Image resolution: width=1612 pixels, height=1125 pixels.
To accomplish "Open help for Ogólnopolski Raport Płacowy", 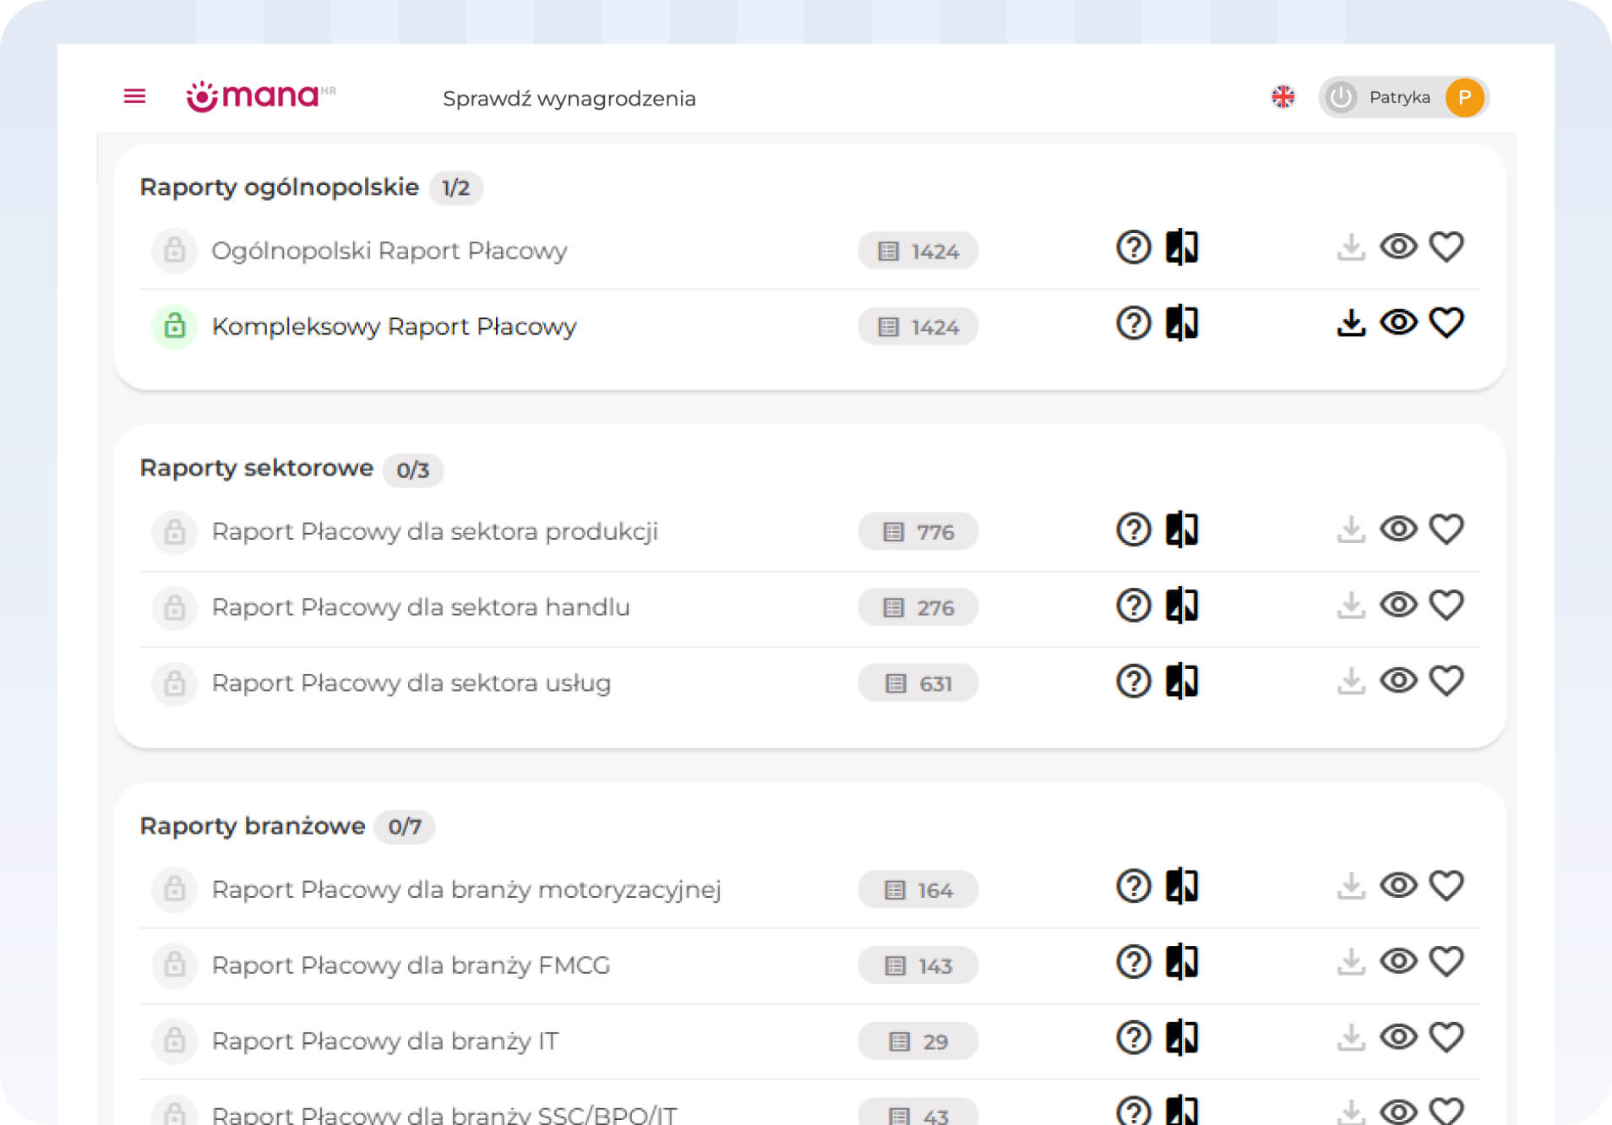I will point(1133,247).
